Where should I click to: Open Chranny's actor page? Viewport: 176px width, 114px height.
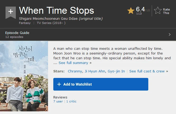[x=75, y=71]
